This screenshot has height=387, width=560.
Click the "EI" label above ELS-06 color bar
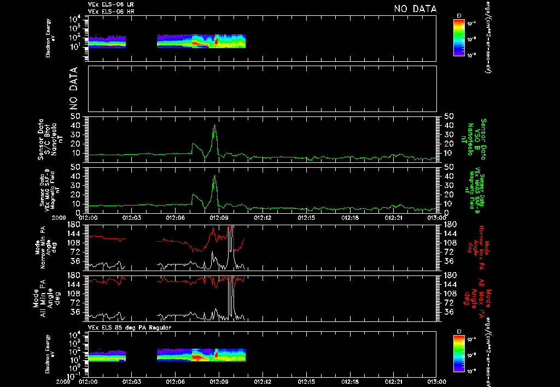coord(459,16)
